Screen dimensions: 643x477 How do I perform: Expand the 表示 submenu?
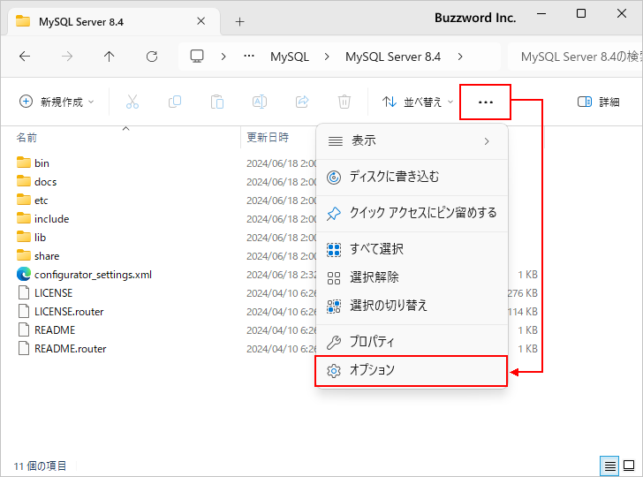pos(412,141)
